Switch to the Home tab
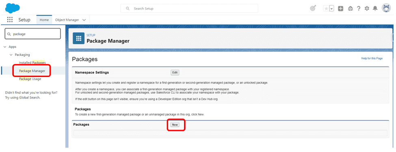This screenshot has height=152, width=396. point(44,20)
